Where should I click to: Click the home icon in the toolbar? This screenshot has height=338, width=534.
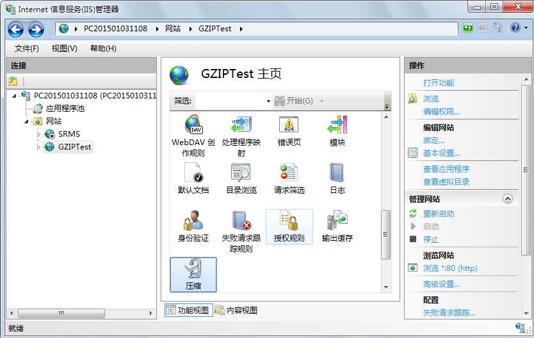498,27
